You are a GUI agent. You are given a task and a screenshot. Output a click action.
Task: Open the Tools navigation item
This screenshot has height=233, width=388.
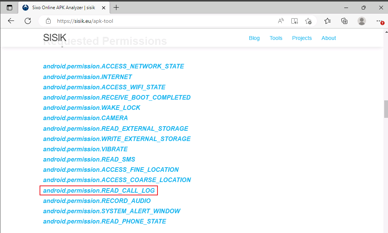[276, 38]
